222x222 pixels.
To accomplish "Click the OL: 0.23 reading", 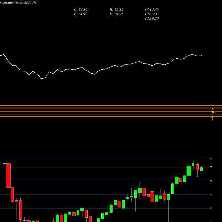I will [152, 19].
